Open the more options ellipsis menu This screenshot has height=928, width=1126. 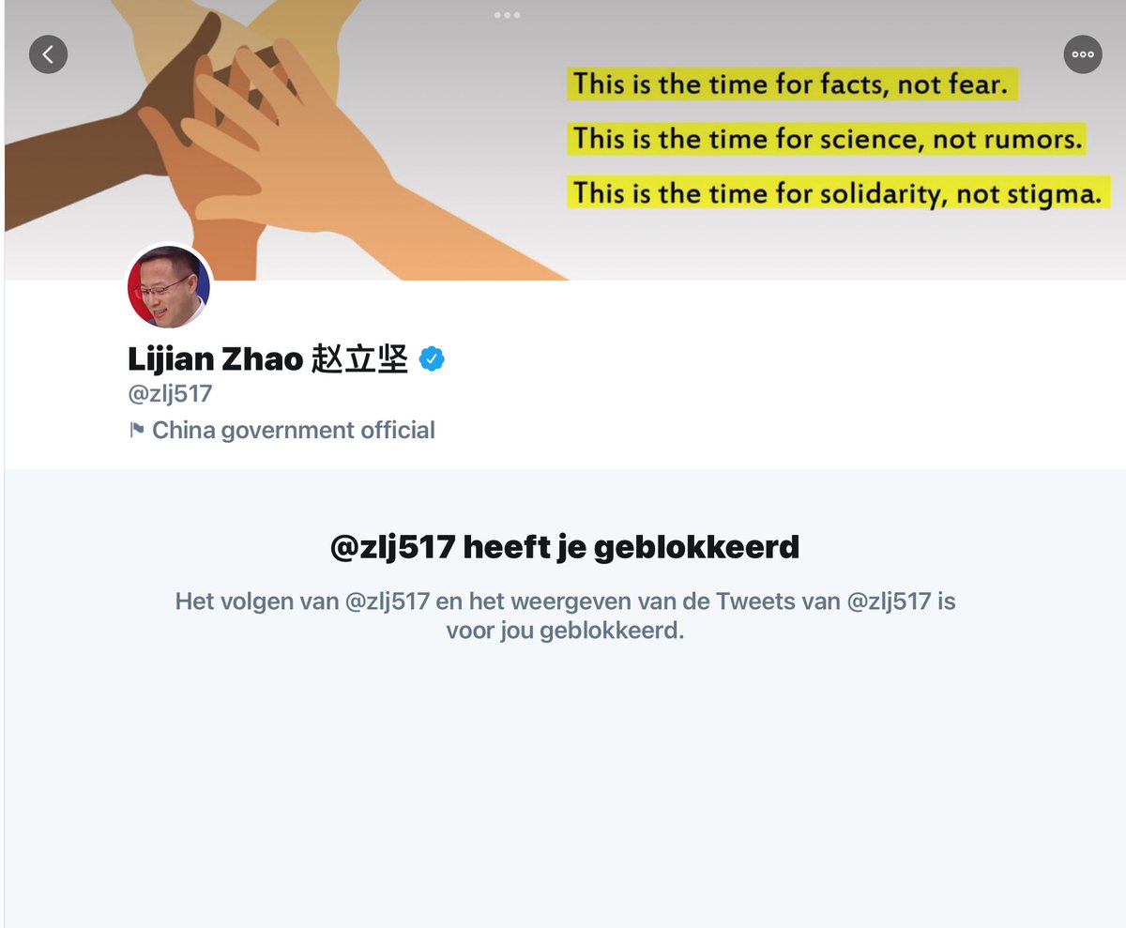(x=1083, y=54)
